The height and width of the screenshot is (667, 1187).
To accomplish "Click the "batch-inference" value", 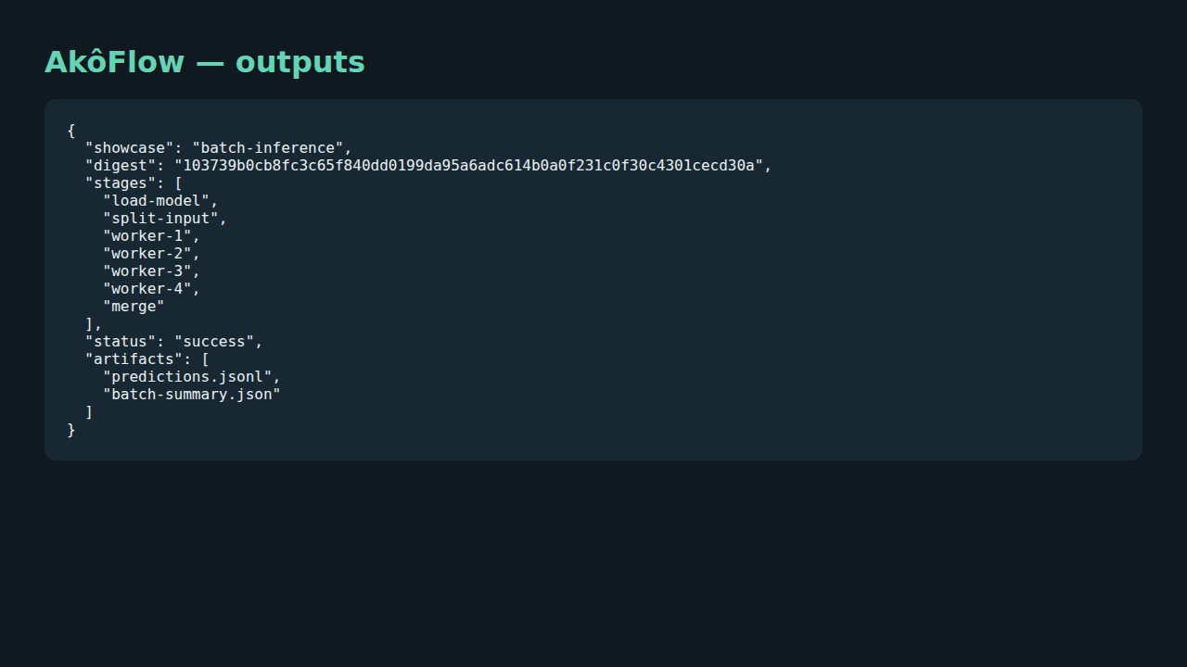I will (x=268, y=148).
